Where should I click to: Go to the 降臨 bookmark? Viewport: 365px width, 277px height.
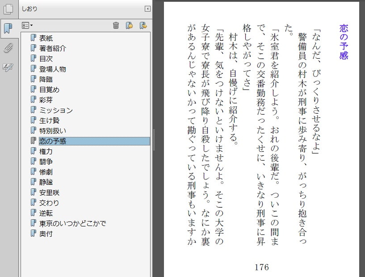coord(46,79)
